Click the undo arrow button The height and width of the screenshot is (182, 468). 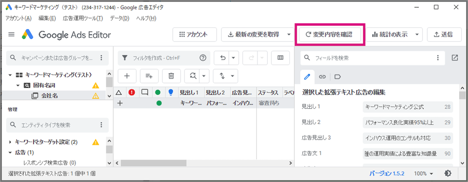223,58
